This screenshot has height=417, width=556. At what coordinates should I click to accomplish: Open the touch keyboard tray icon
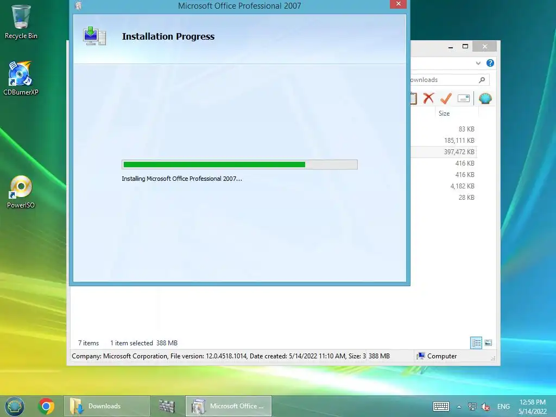pyautogui.click(x=441, y=406)
